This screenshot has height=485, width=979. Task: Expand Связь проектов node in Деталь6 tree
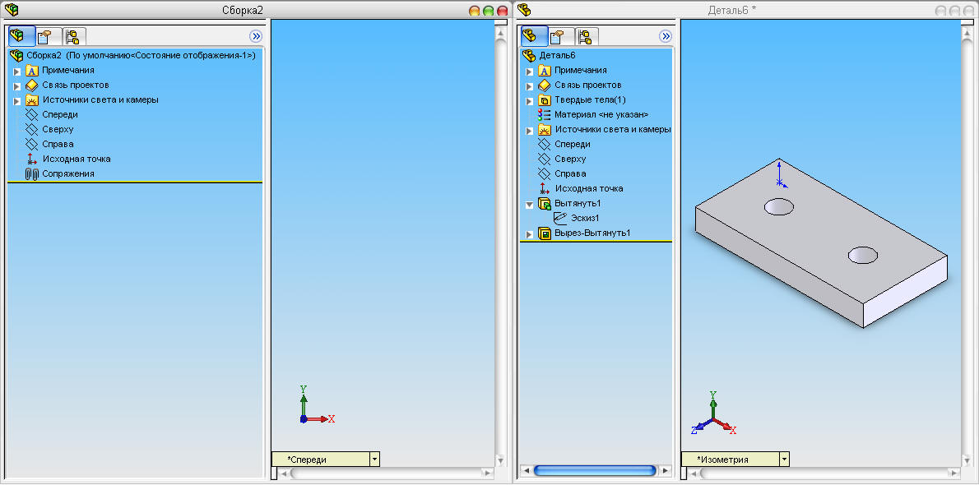tap(530, 85)
